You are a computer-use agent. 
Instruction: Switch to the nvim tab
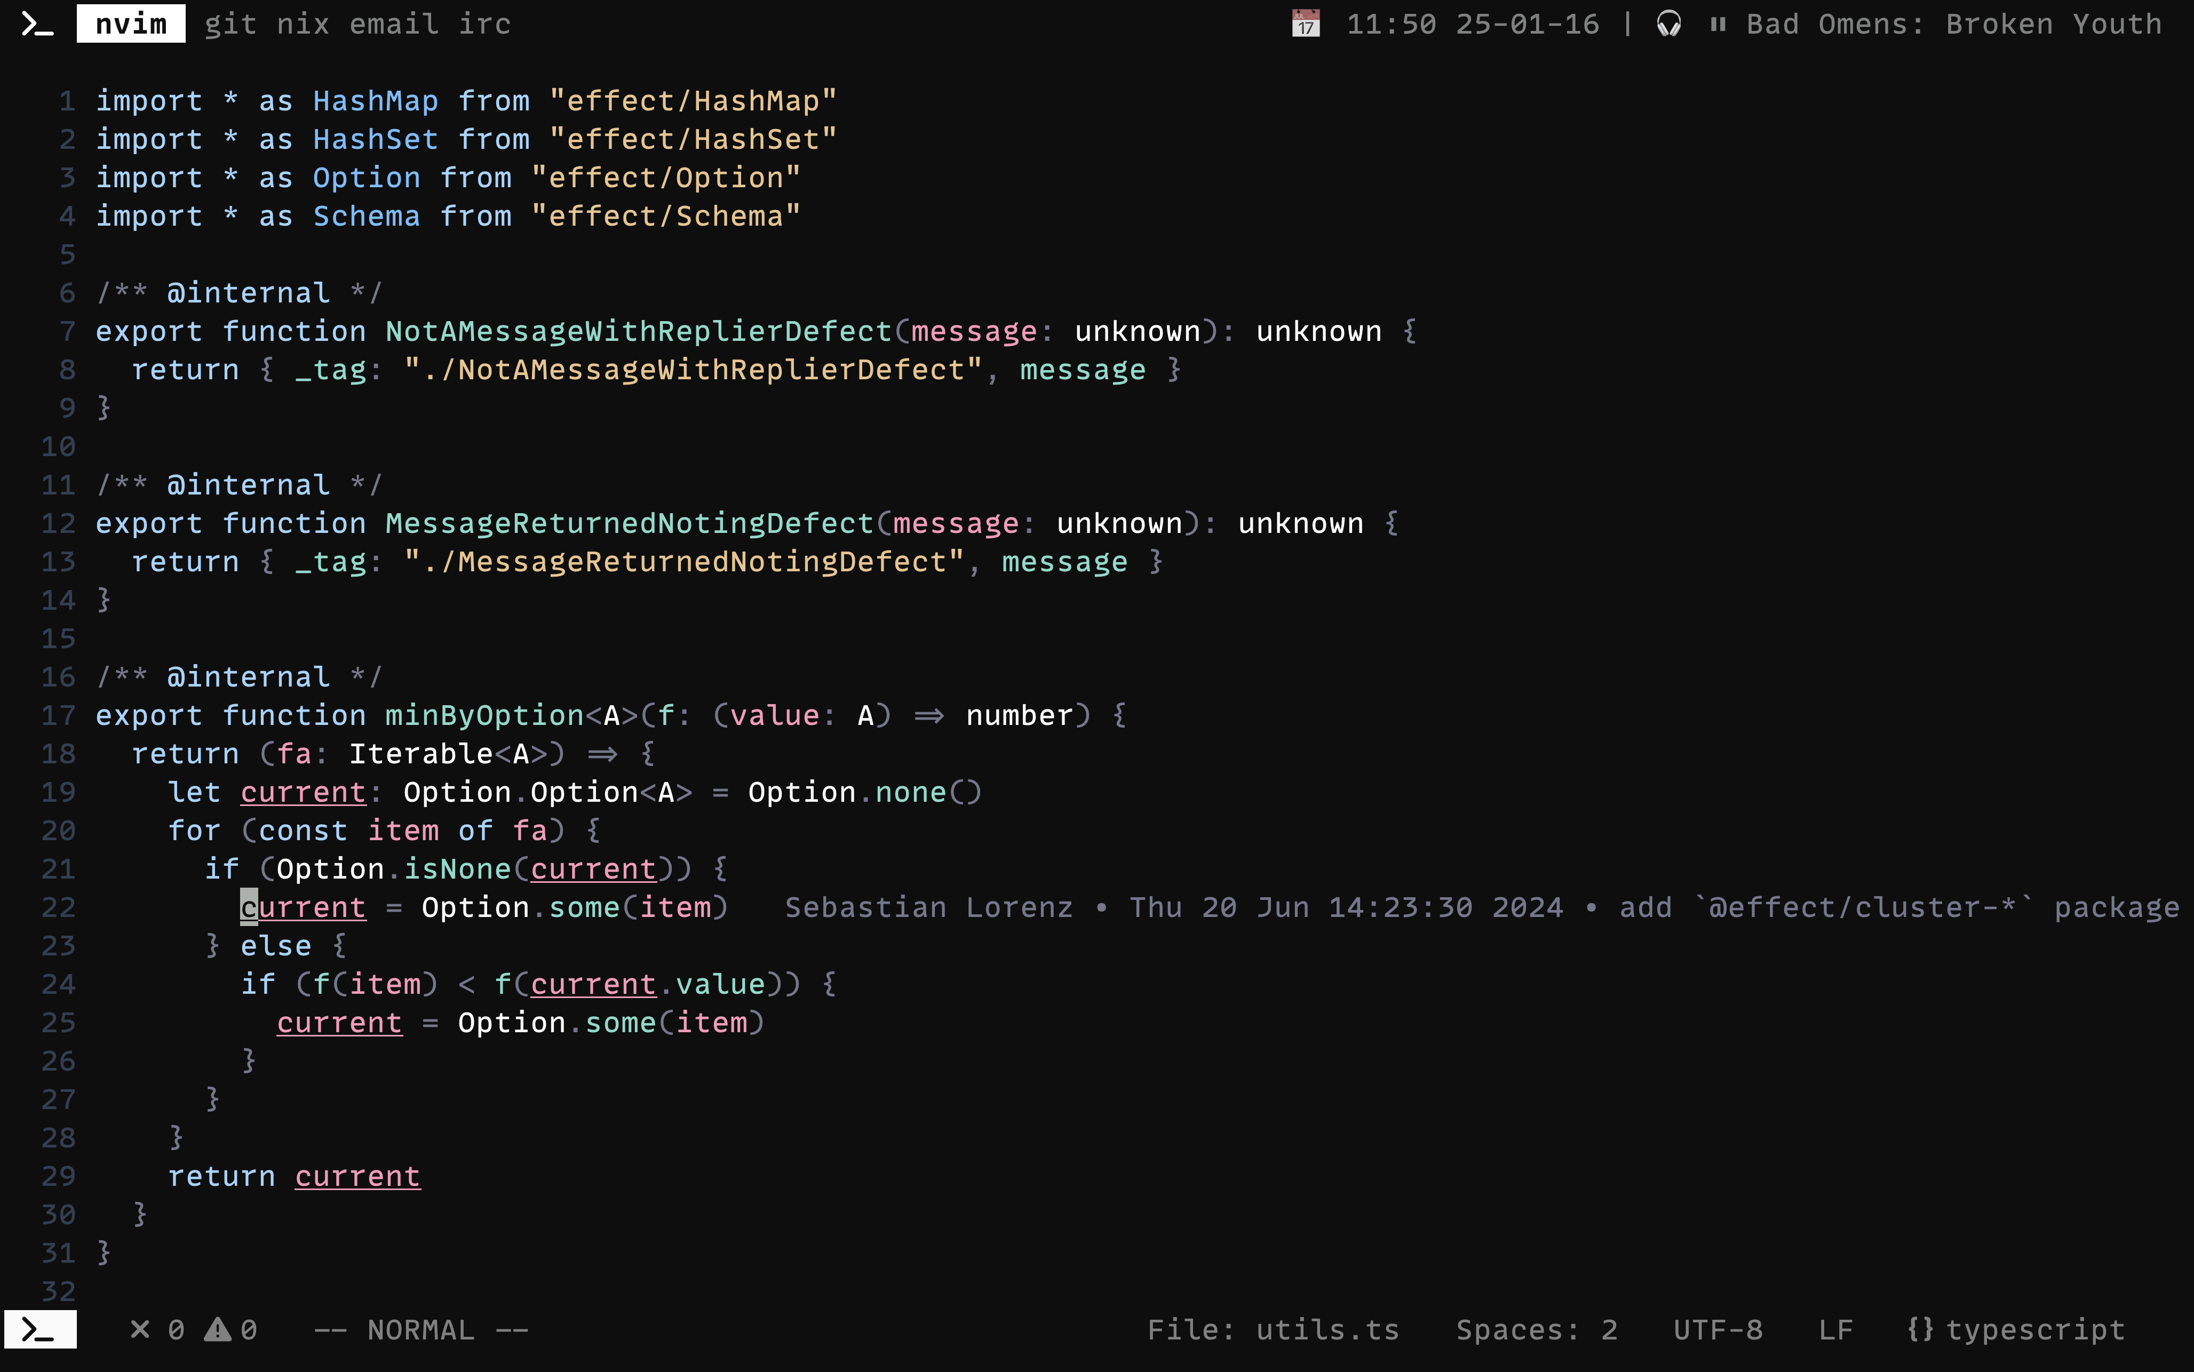point(131,23)
